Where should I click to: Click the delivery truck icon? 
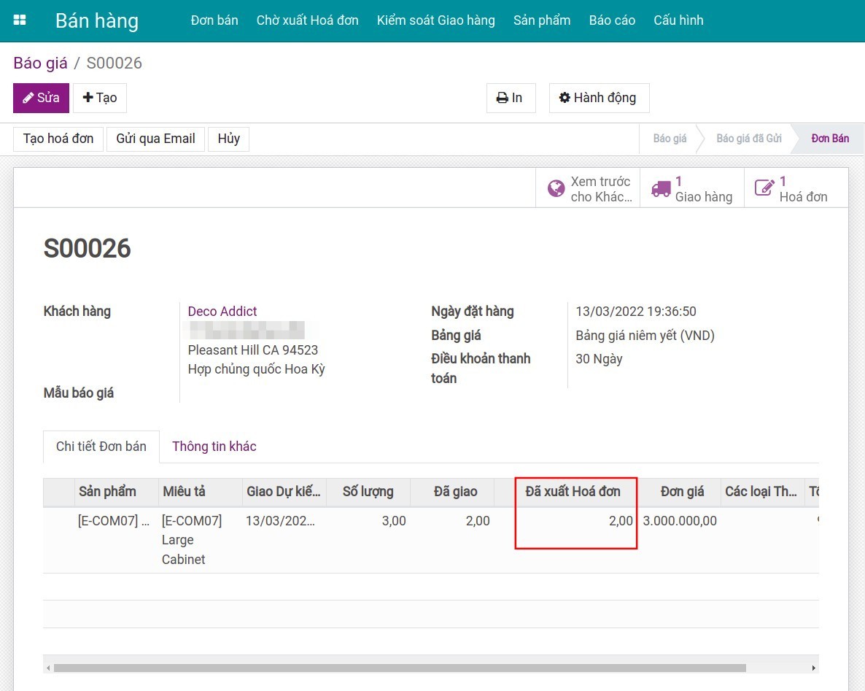[x=661, y=189]
